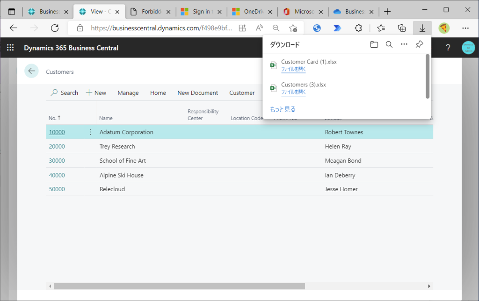The image size is (479, 301).
Task: View site information via the lock icon
Action: click(x=80, y=28)
